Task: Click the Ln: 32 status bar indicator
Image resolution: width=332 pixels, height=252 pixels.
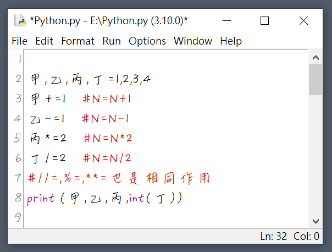Action: pos(273,236)
